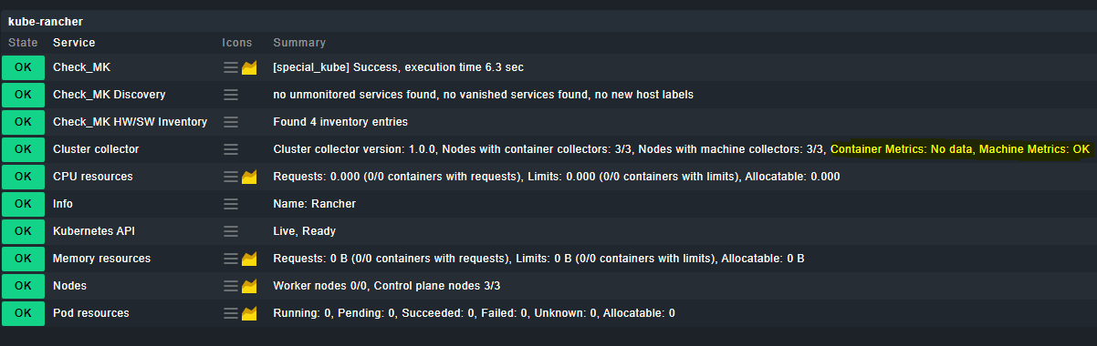Viewport: 1097px width, 346px height.
Task: Open action menu for HW/SW Inventory
Action: pyautogui.click(x=231, y=122)
